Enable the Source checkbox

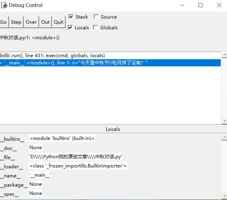pyautogui.click(x=96, y=17)
